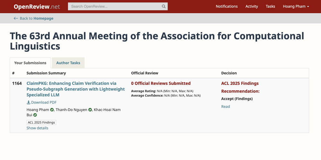Open the Hoang Pham user dropdown menu
Image resolution: width=321 pixels, height=160 pixels.
click(x=296, y=6)
